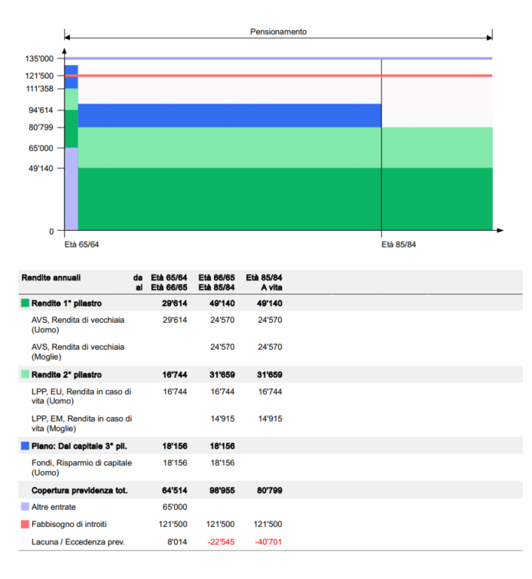Click the pale swatch beside Lacuna / Eccedenza prev.
This screenshot has height=579, width=532.
pyautogui.click(x=25, y=542)
